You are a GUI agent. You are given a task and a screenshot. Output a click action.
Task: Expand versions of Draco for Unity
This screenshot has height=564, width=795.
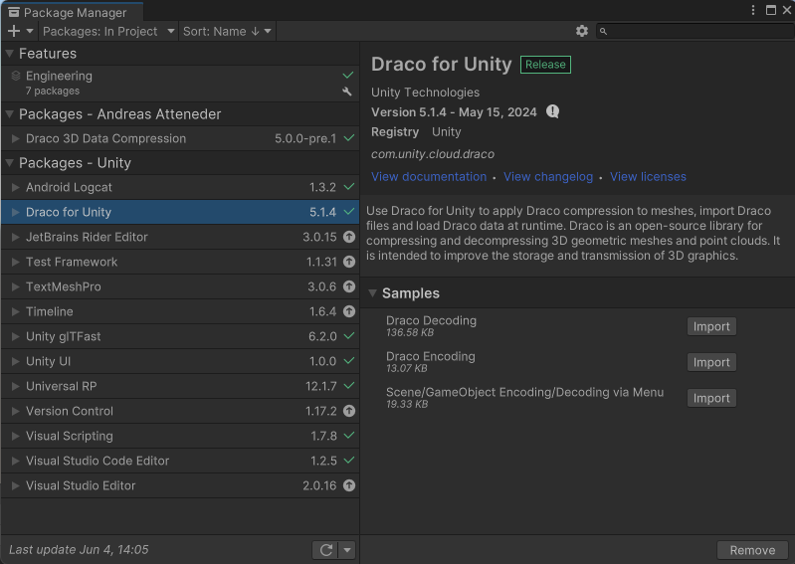(x=15, y=212)
